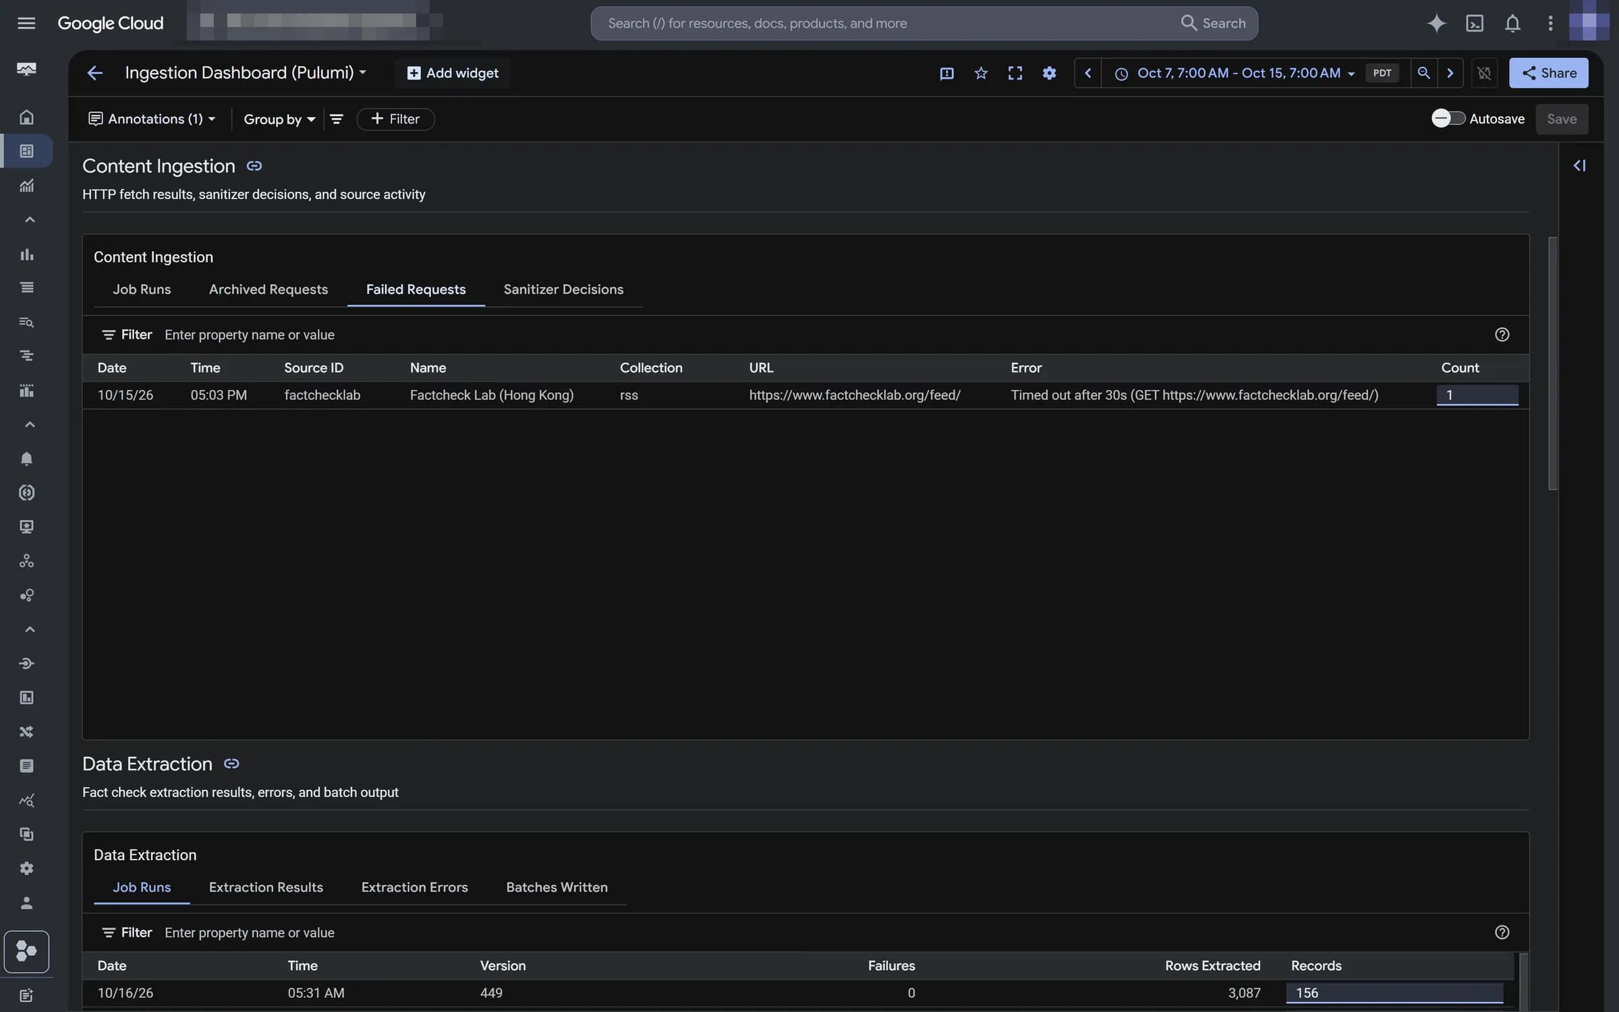This screenshot has height=1012, width=1619.
Task: Click the Add widget button
Action: tap(452, 73)
